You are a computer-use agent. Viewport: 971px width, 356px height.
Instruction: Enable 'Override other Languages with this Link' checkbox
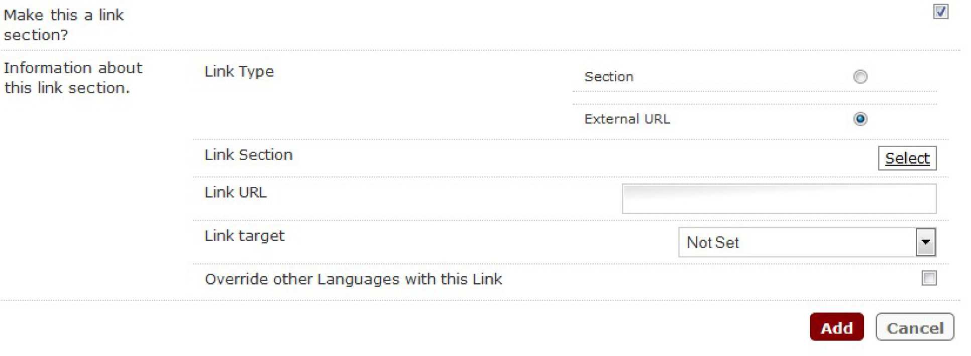pyautogui.click(x=929, y=278)
